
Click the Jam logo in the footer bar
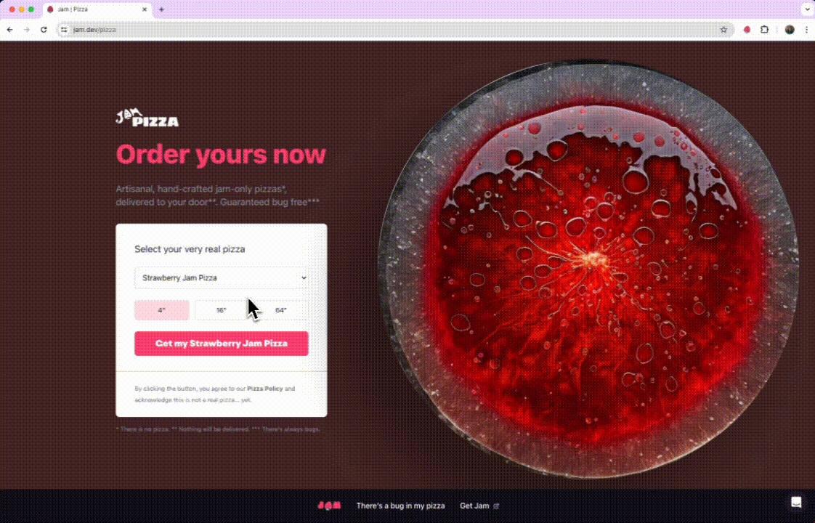pos(330,506)
